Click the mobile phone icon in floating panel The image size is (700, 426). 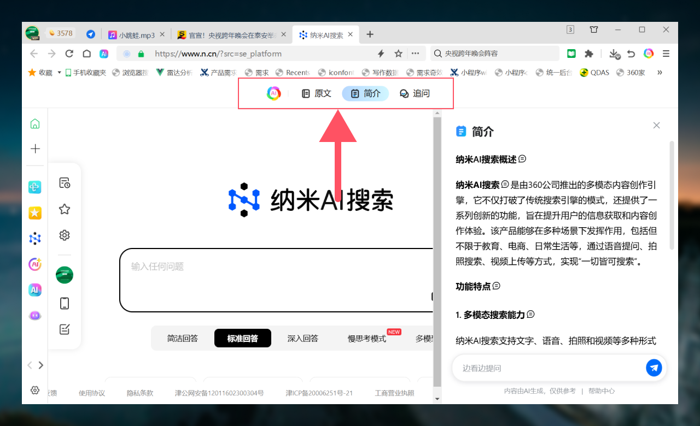coord(65,303)
